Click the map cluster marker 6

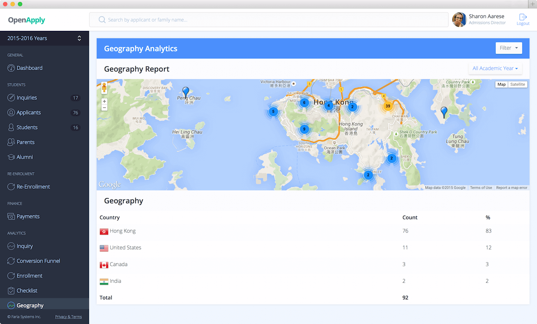pos(304,102)
